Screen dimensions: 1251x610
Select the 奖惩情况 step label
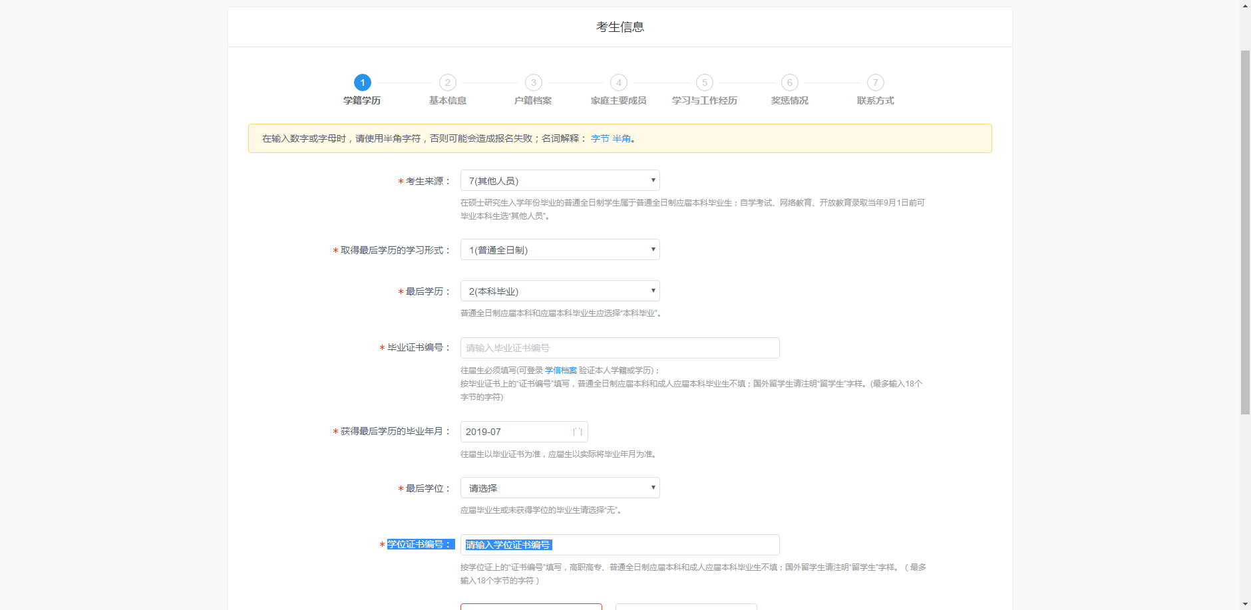pos(789,100)
